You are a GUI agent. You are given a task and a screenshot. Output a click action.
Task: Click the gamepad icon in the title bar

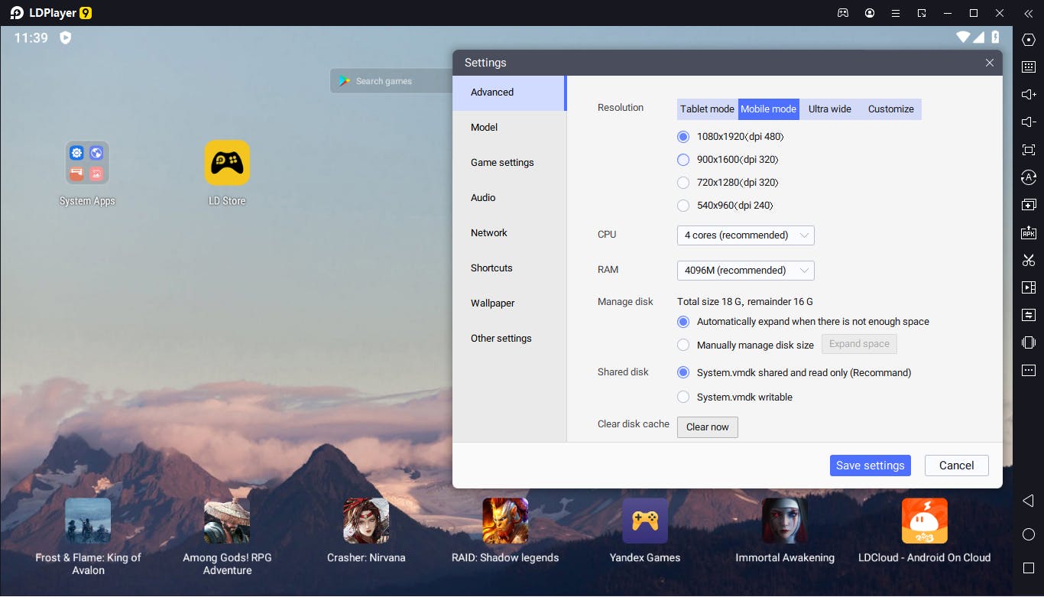click(x=843, y=13)
